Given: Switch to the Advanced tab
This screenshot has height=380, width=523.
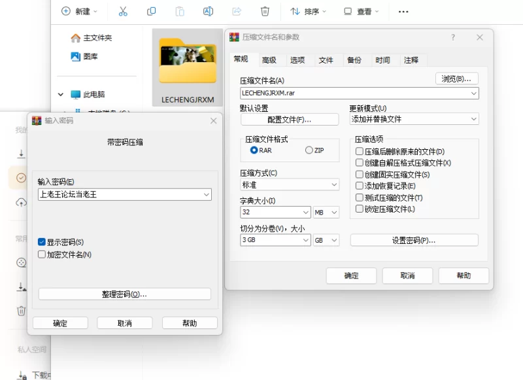Looking at the screenshot, I should coord(269,60).
